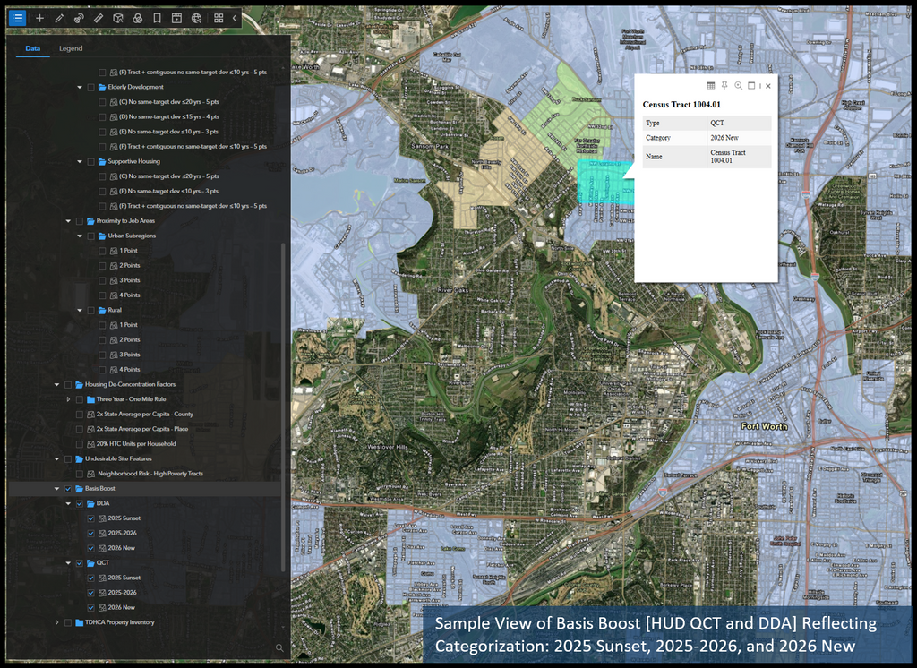Select the Edit pencil tool

coord(59,18)
